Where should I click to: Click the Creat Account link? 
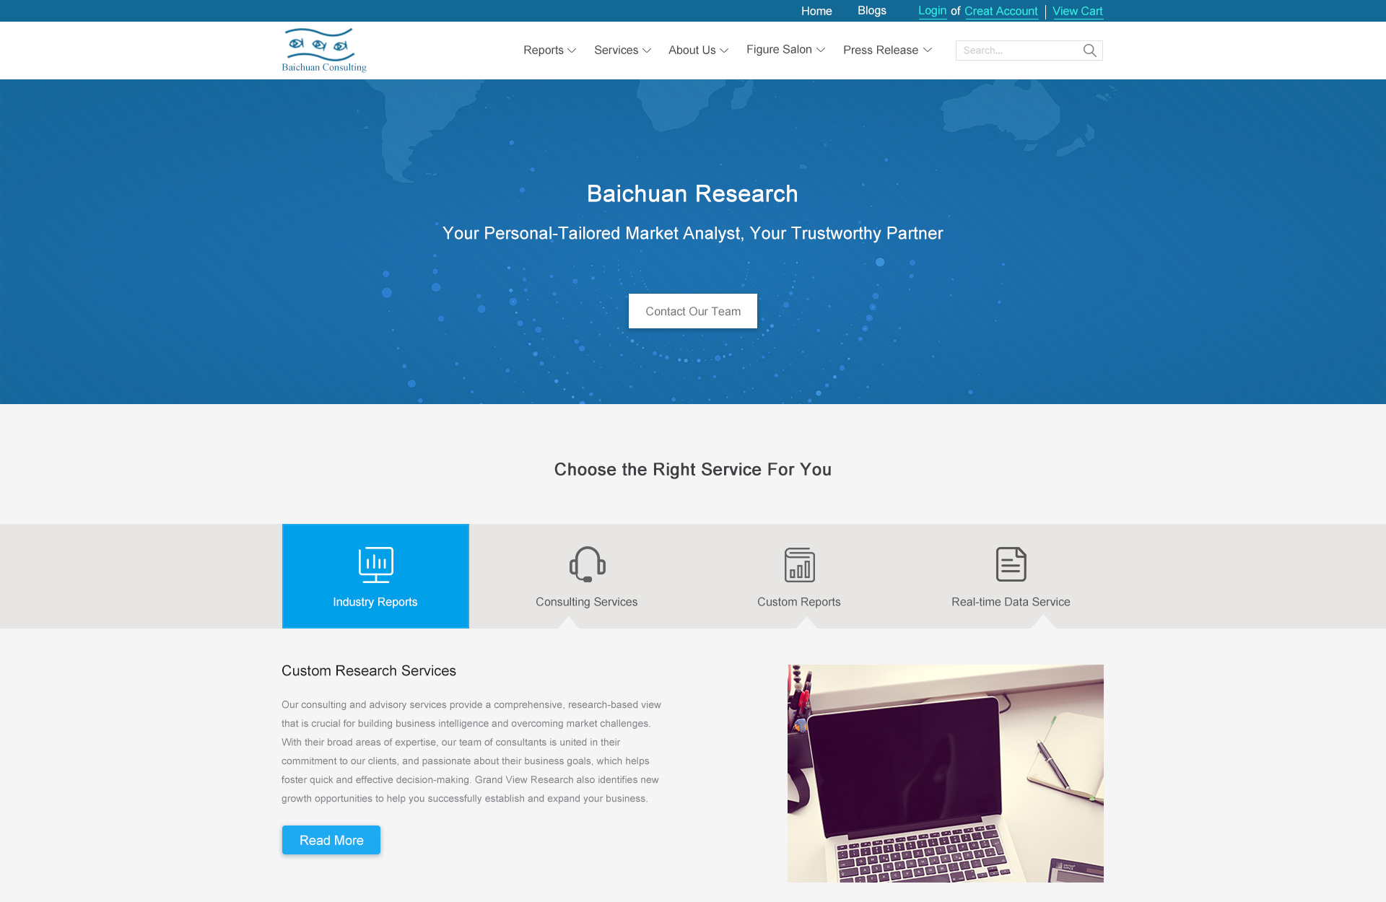pyautogui.click(x=1000, y=11)
